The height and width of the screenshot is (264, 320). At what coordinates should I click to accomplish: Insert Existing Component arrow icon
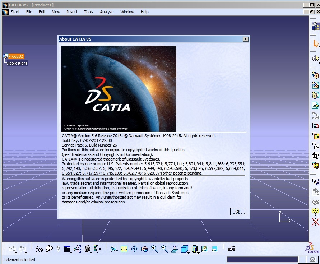pos(315,105)
